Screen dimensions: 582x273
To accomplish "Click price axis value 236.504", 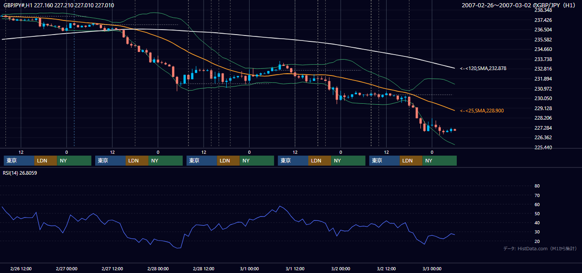I will click(543, 30).
